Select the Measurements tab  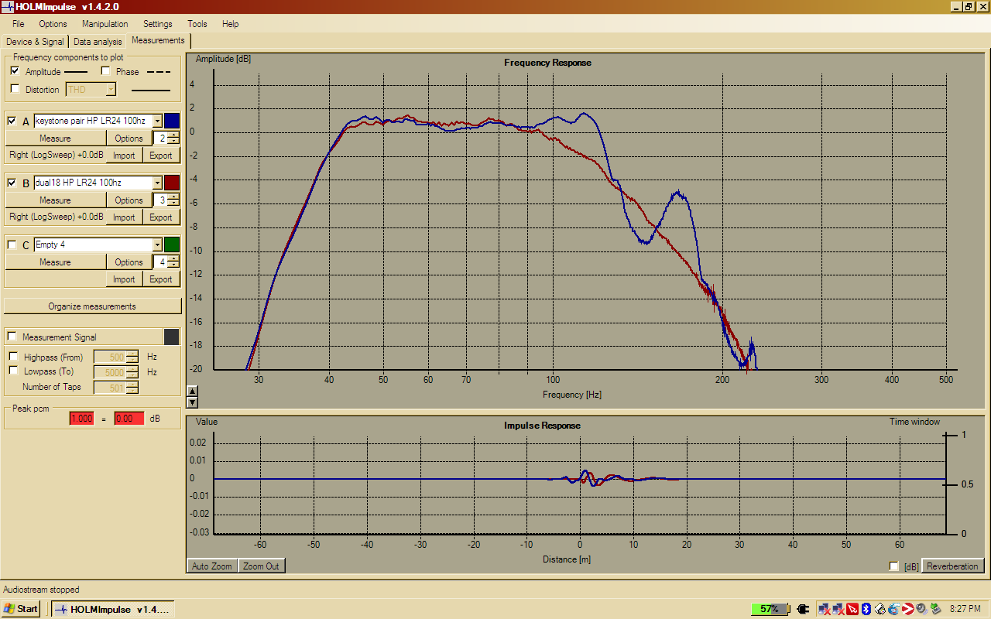click(x=158, y=40)
